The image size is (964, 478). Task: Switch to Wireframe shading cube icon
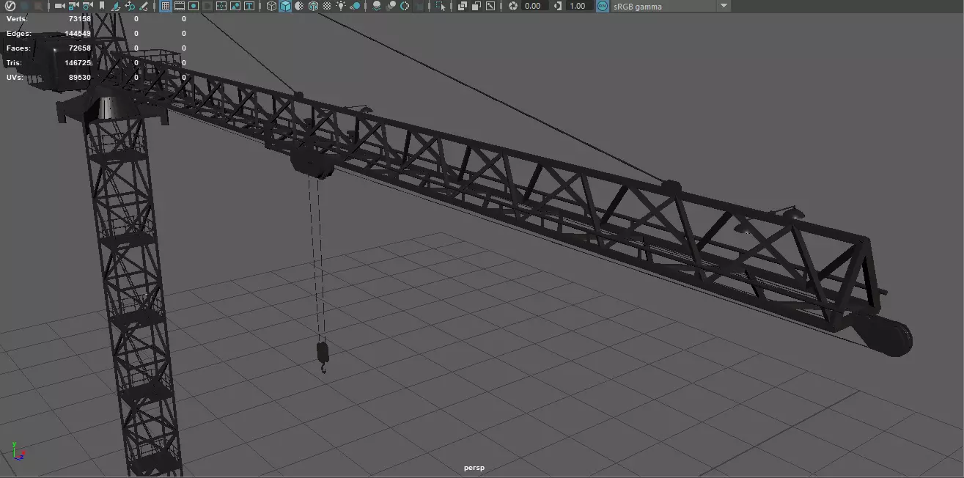271,6
